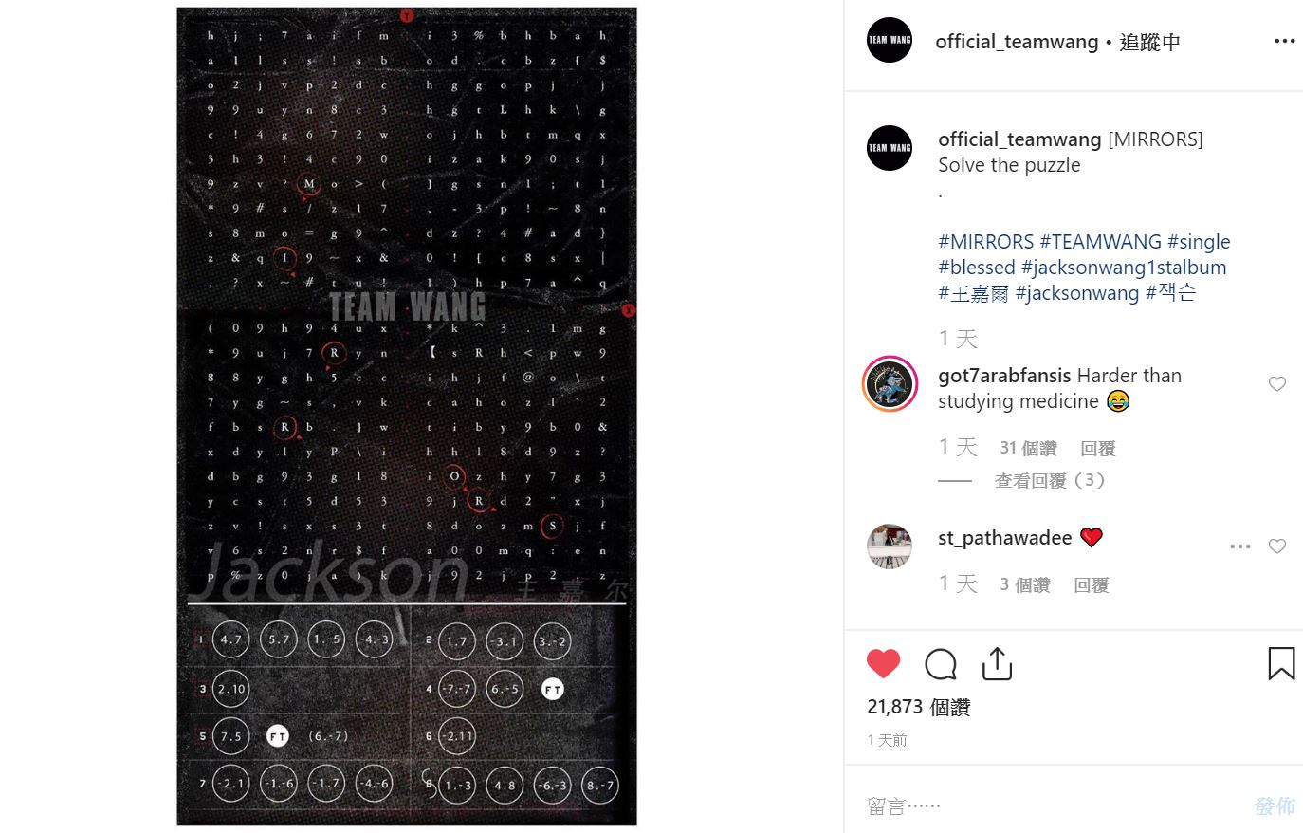
Task: Open Team Wang avatar in header
Action: point(890,40)
